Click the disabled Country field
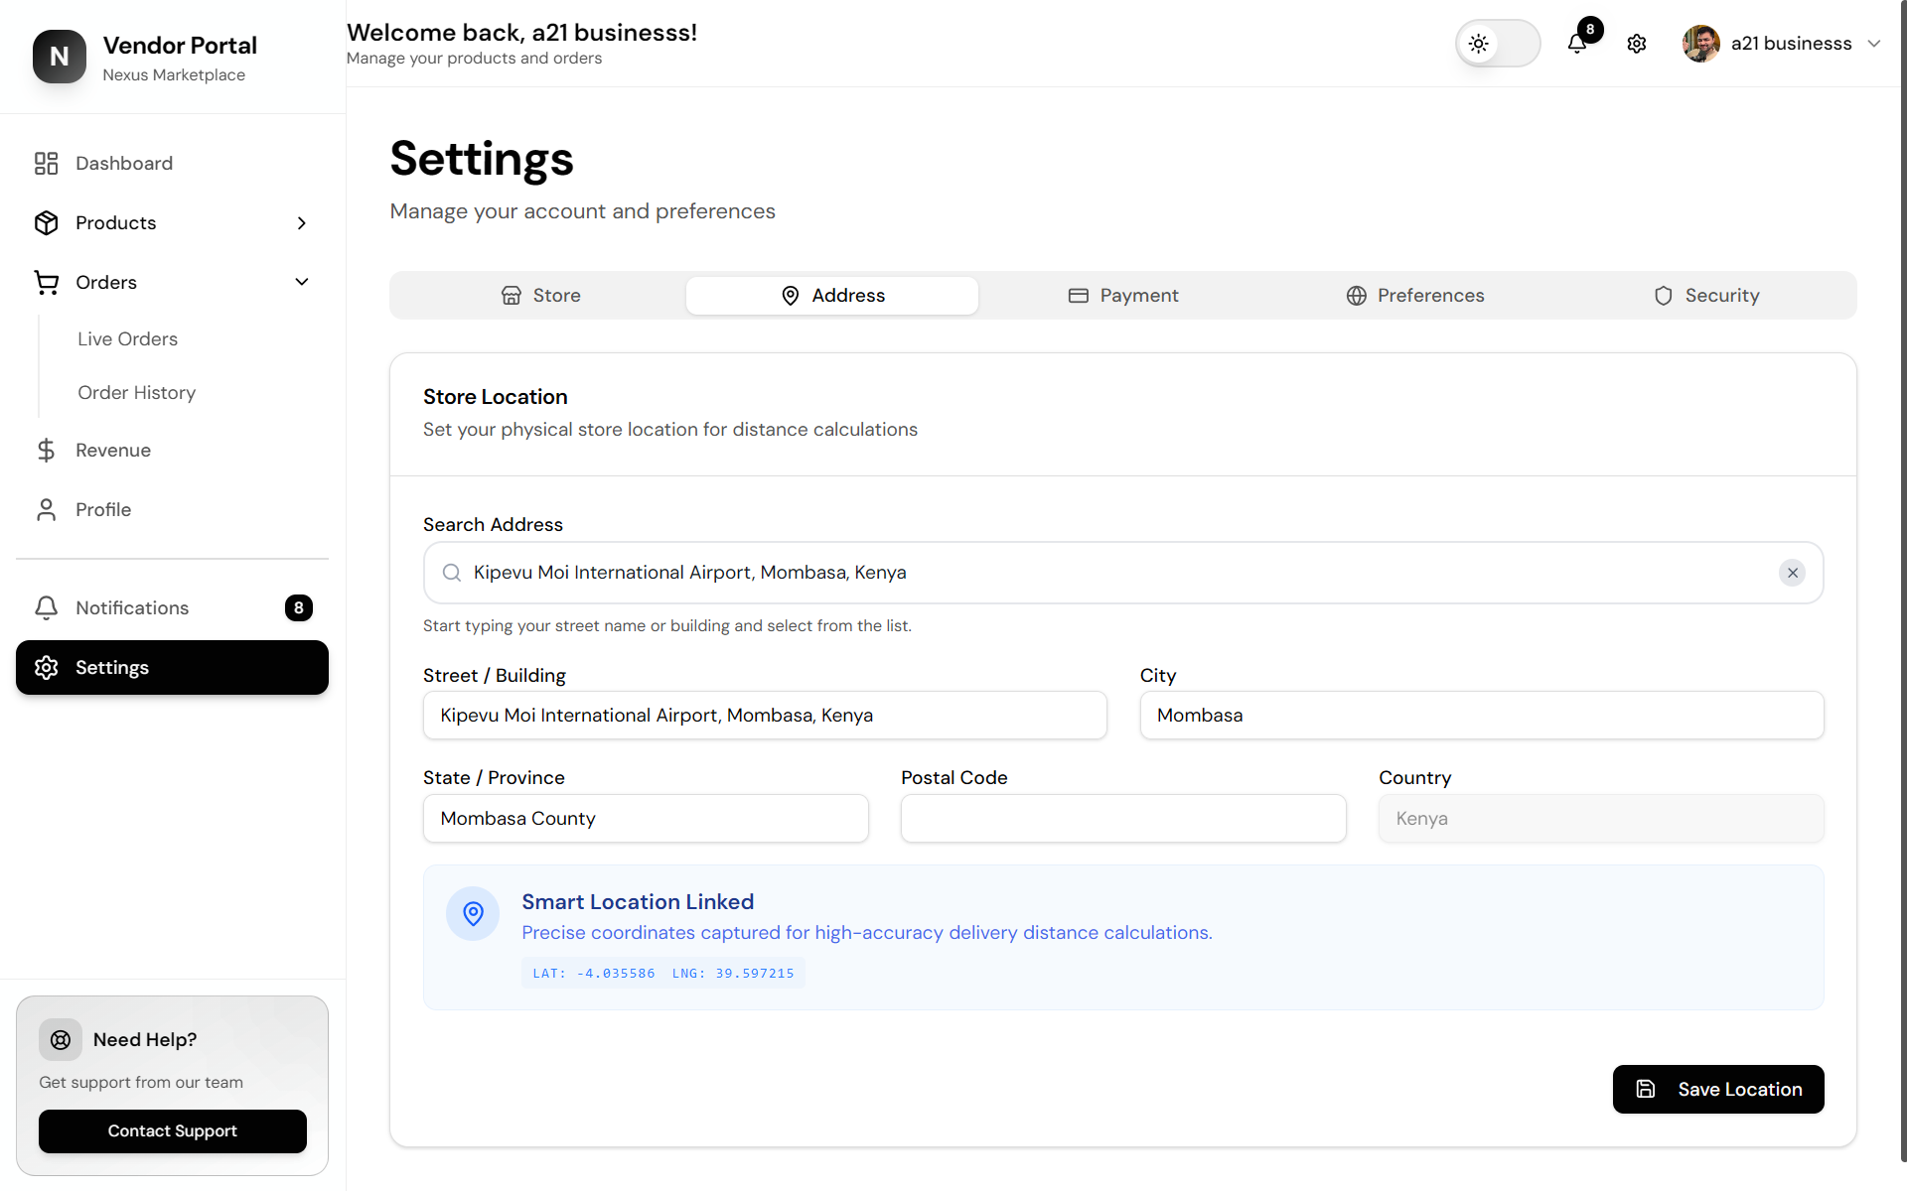 click(x=1601, y=819)
